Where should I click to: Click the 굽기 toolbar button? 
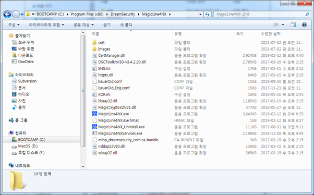pyautogui.click(x=107, y=25)
